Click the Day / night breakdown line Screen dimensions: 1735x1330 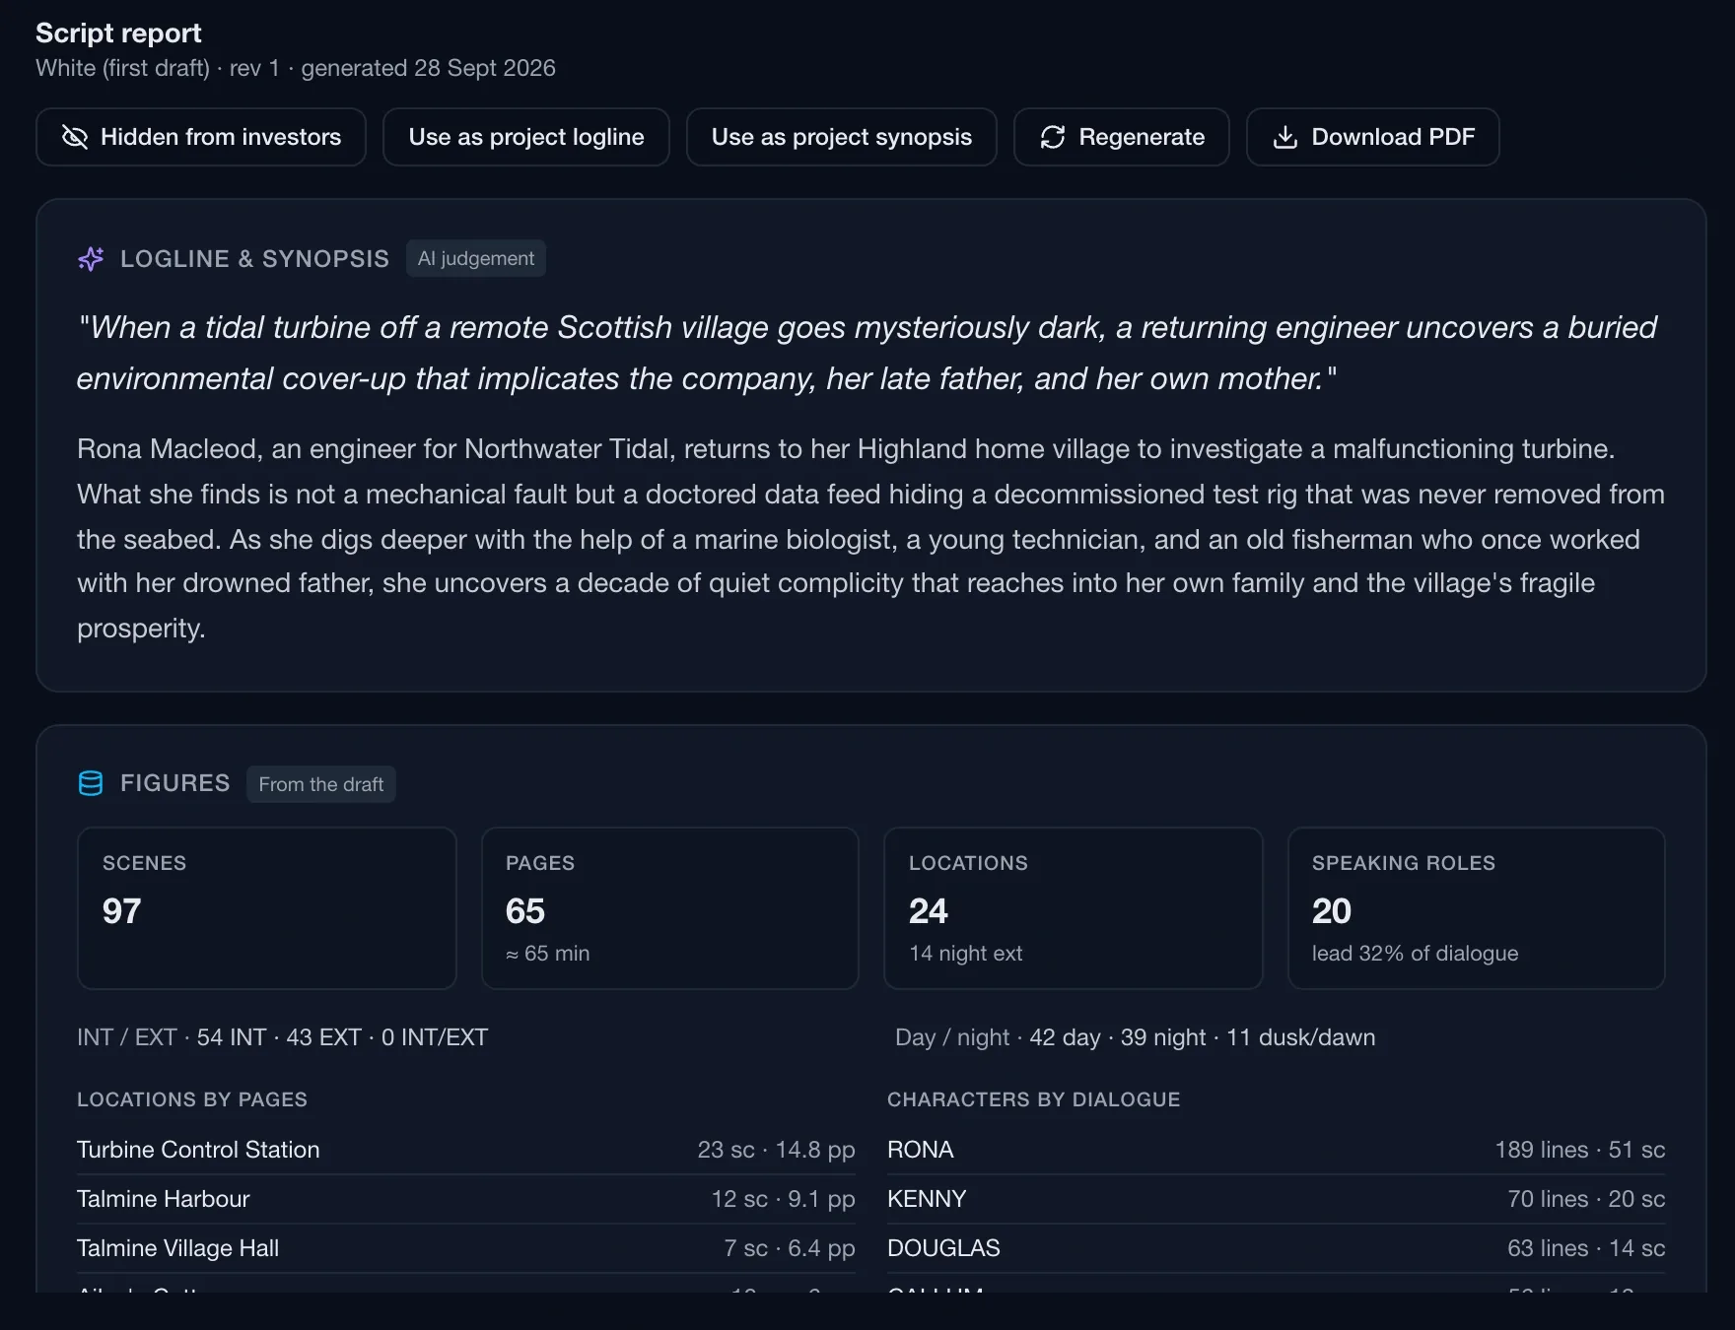tap(1136, 1037)
